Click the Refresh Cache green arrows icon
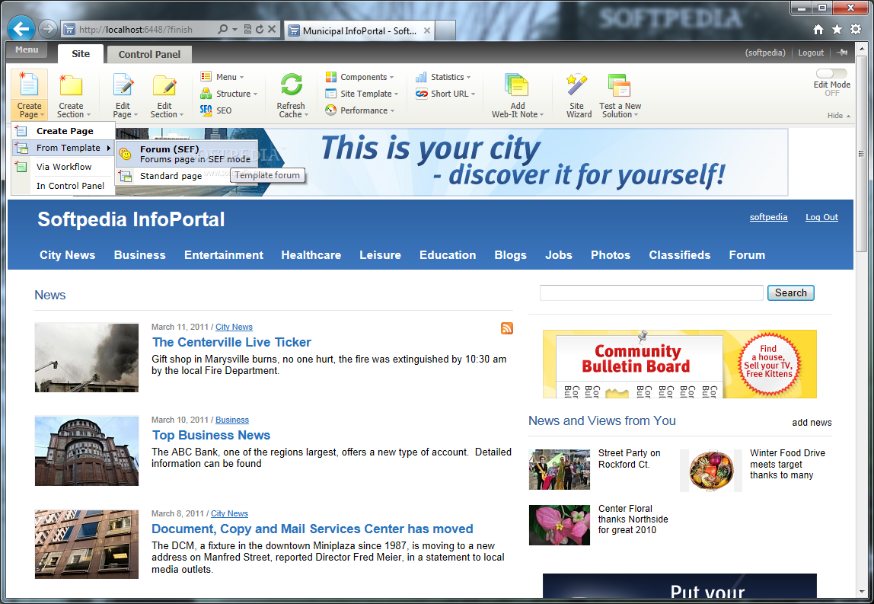 (291, 85)
